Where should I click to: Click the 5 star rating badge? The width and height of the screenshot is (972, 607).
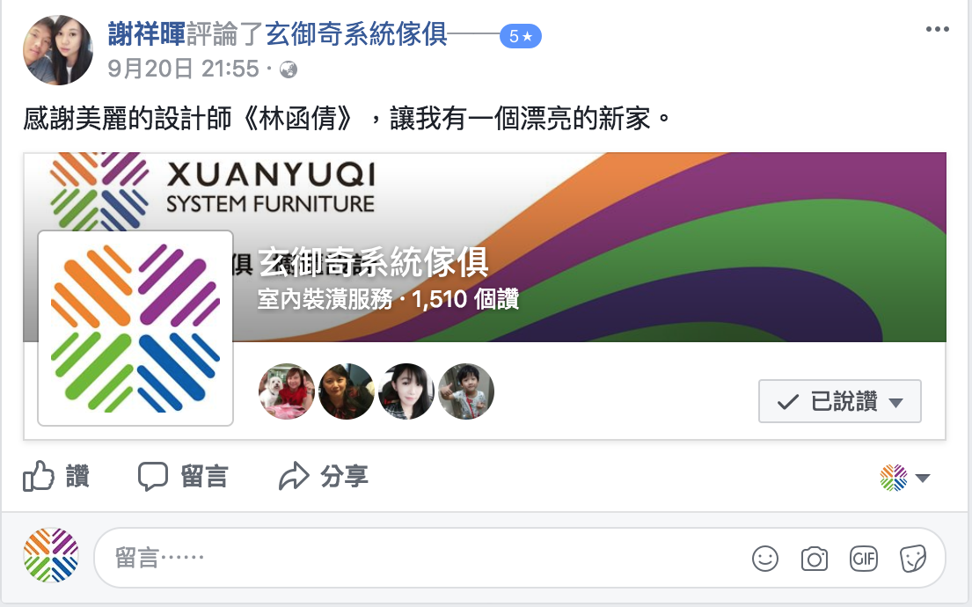521,37
